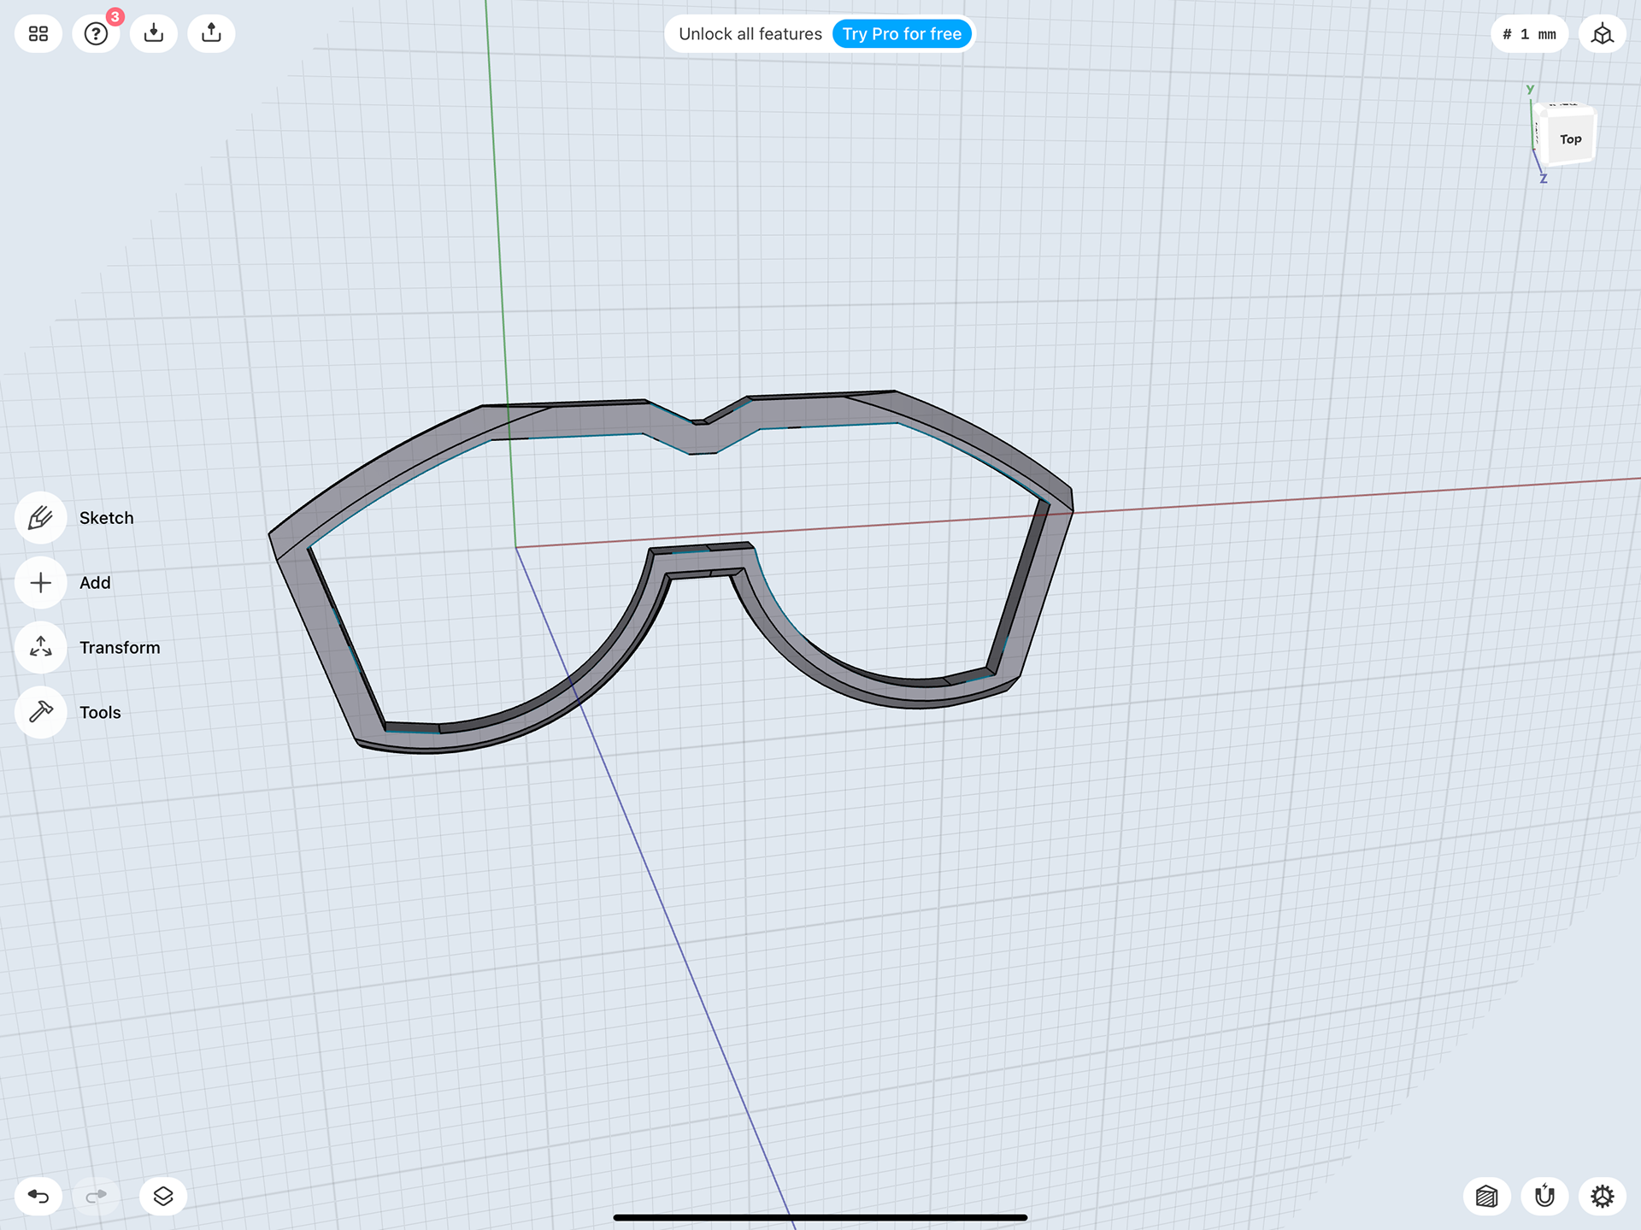The height and width of the screenshot is (1230, 1641).
Task: Click the undo arrow
Action: point(38,1196)
